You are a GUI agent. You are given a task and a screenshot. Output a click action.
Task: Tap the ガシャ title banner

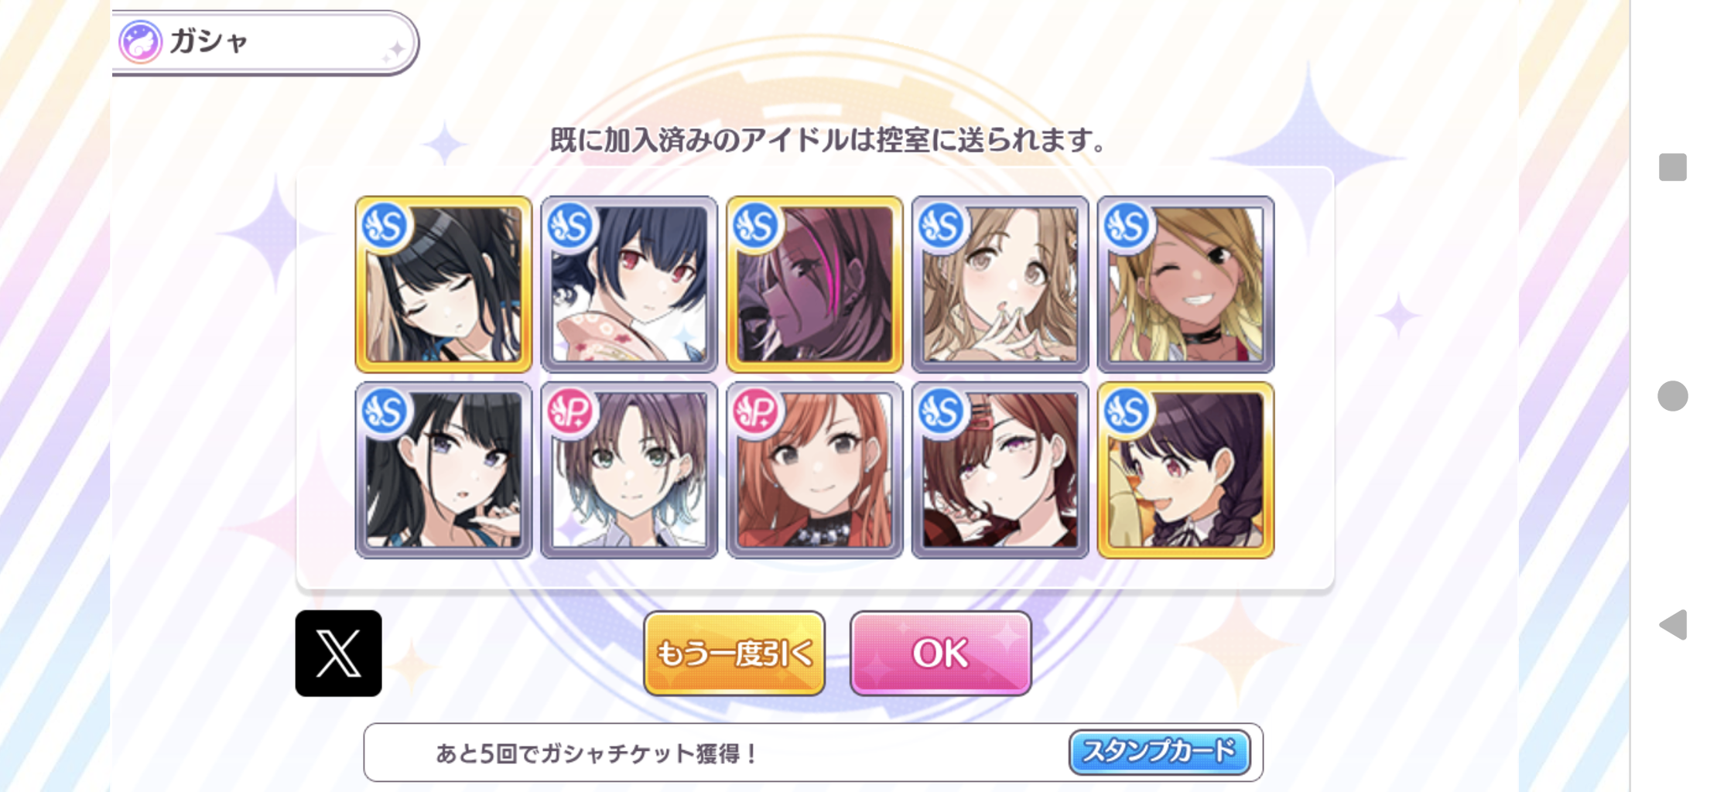(265, 43)
